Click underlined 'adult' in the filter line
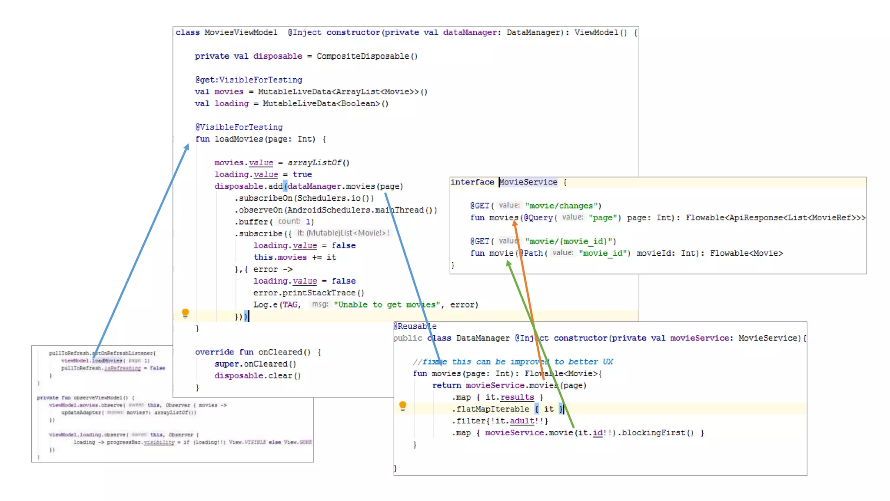This screenshot has width=890, height=501. coord(521,421)
